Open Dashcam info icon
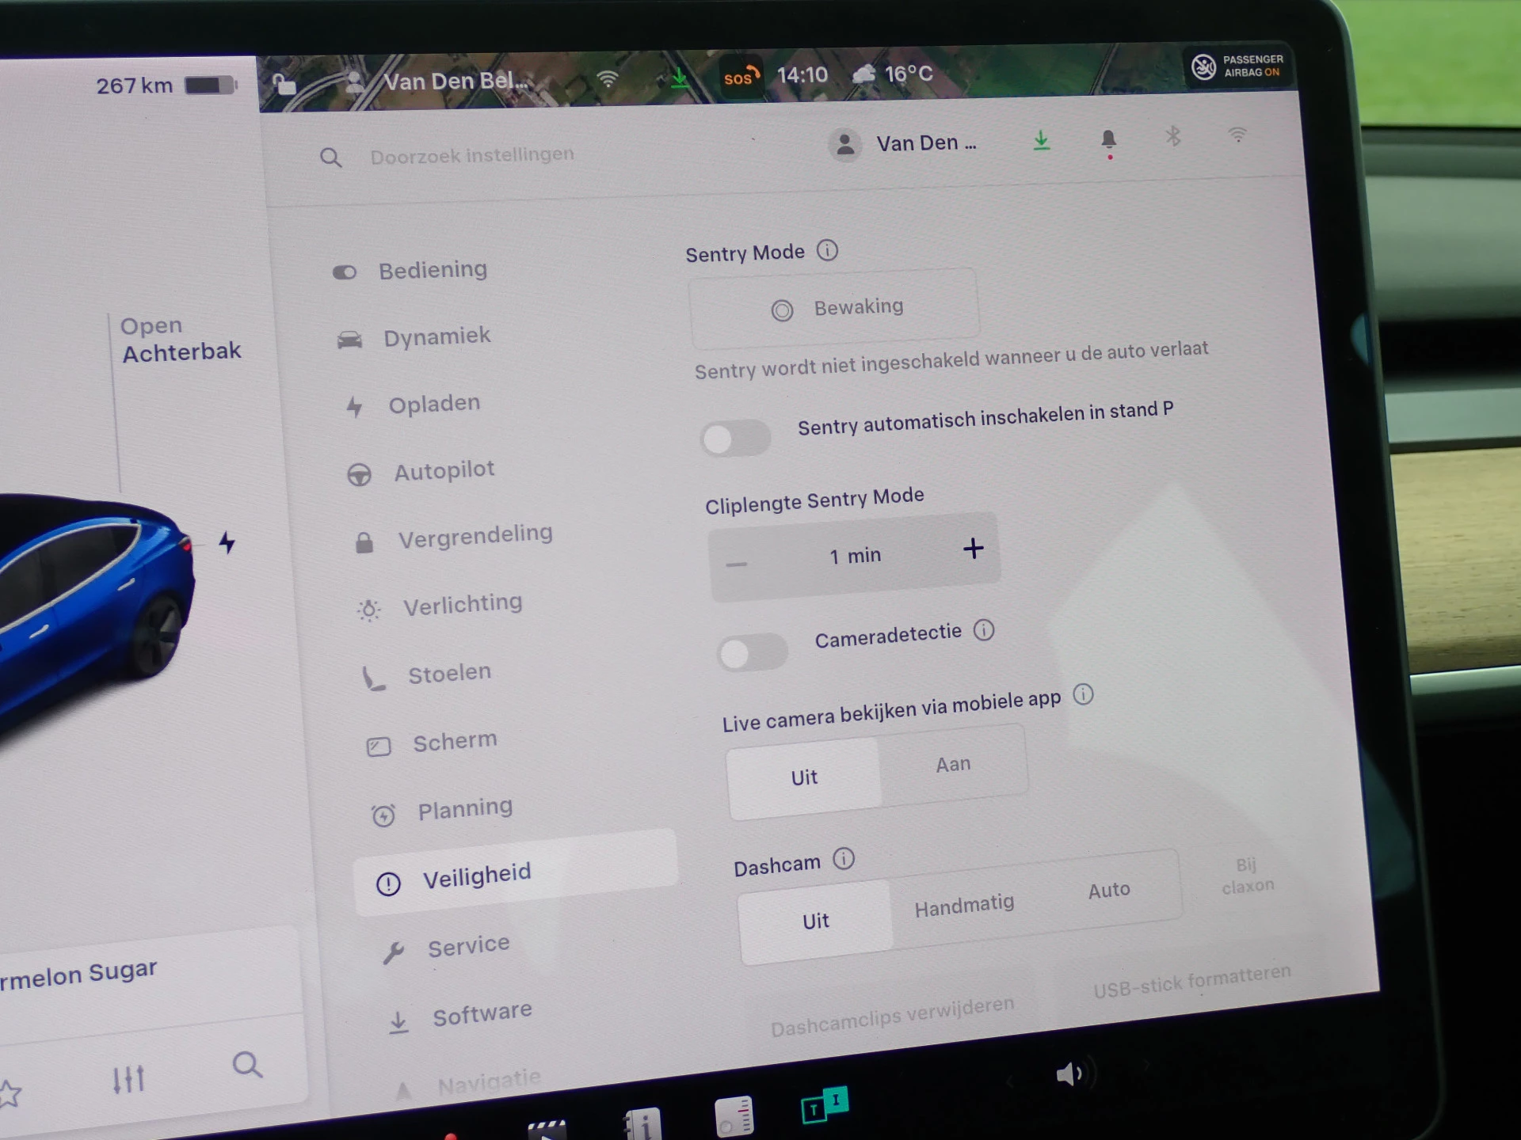The height and width of the screenshot is (1140, 1521). coord(844,859)
